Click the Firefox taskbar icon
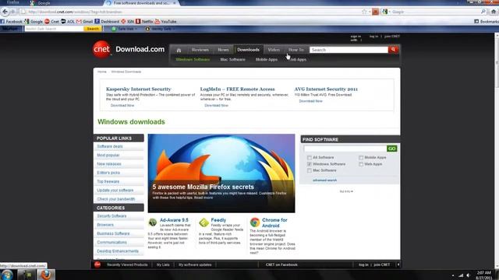 (46, 275)
